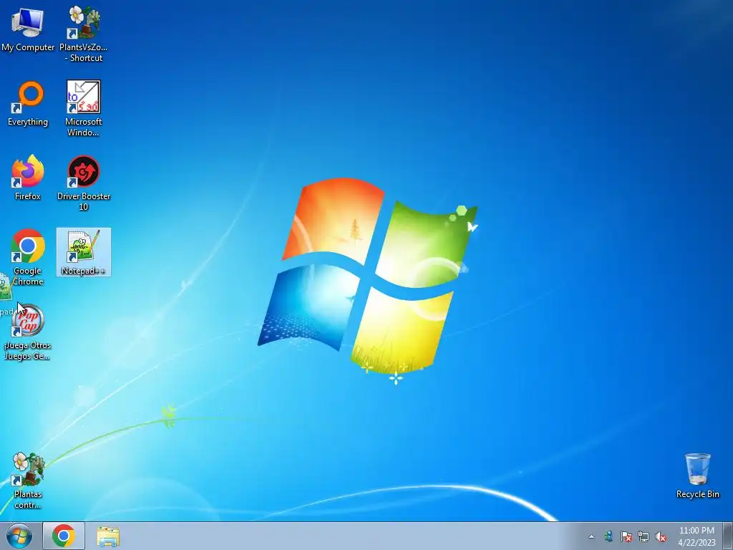
Task: Open Windows Explorer from the taskbar
Action: pos(108,536)
